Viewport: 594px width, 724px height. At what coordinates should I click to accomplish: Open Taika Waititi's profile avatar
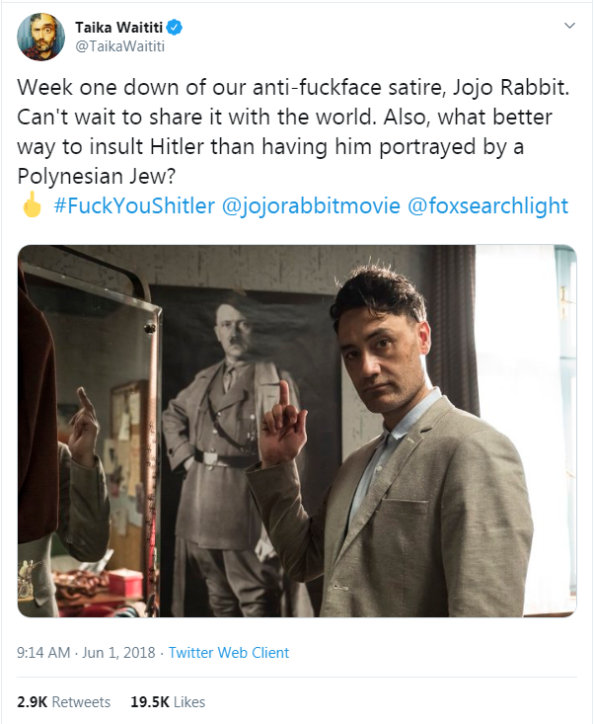(39, 36)
